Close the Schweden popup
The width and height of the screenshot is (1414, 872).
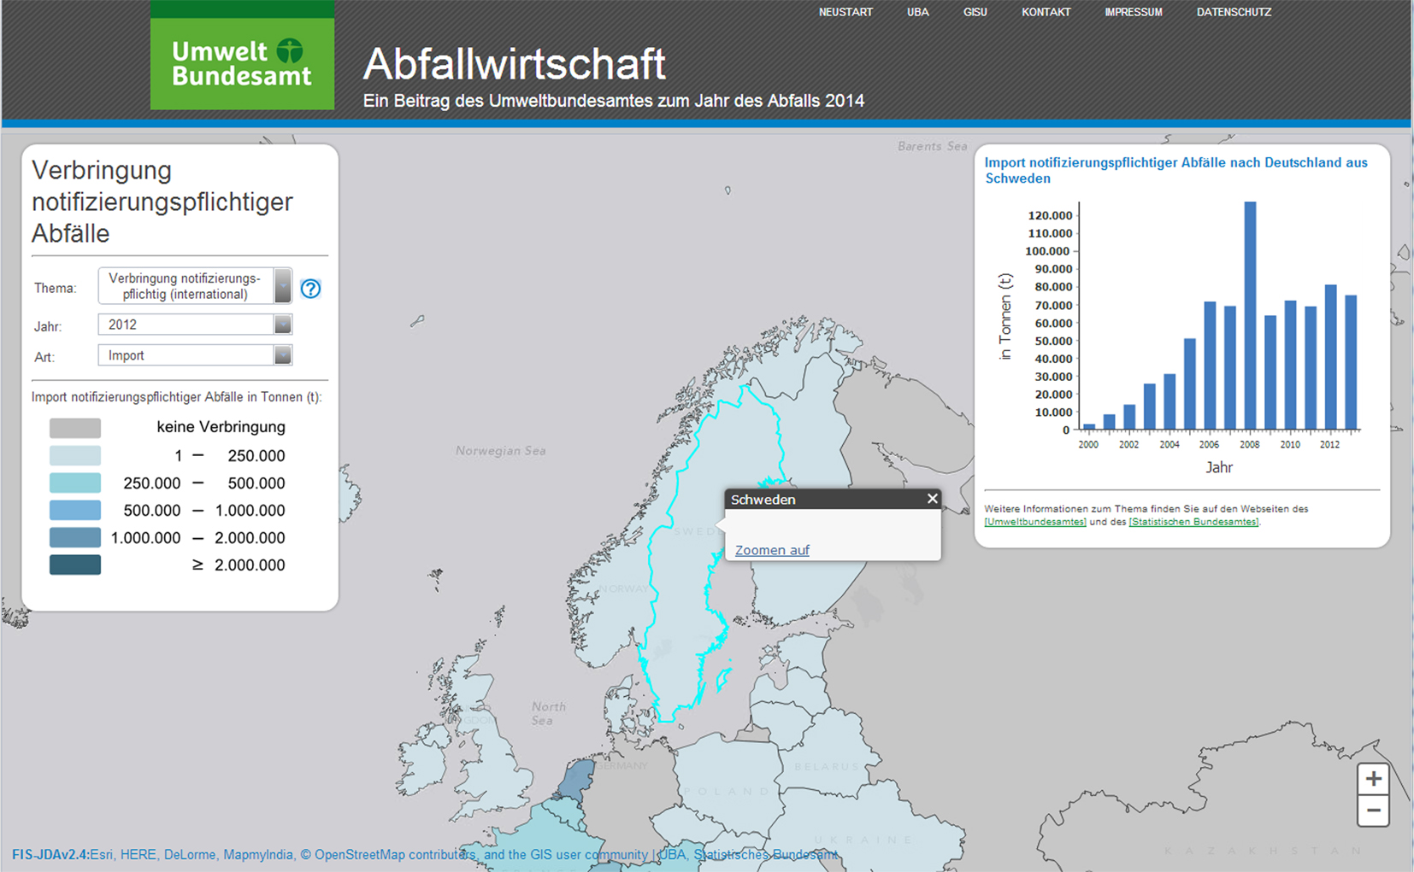932,499
